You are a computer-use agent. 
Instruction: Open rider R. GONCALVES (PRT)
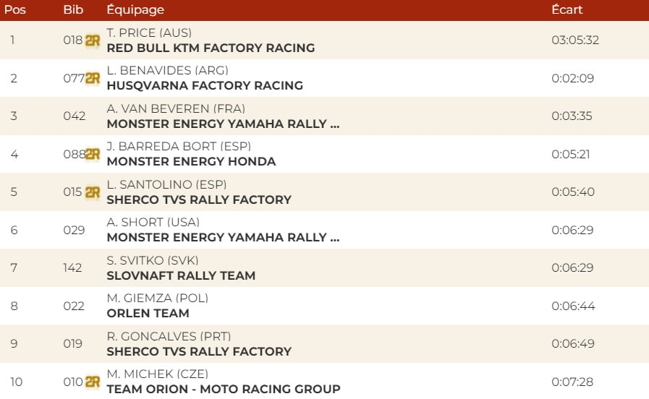tap(169, 336)
